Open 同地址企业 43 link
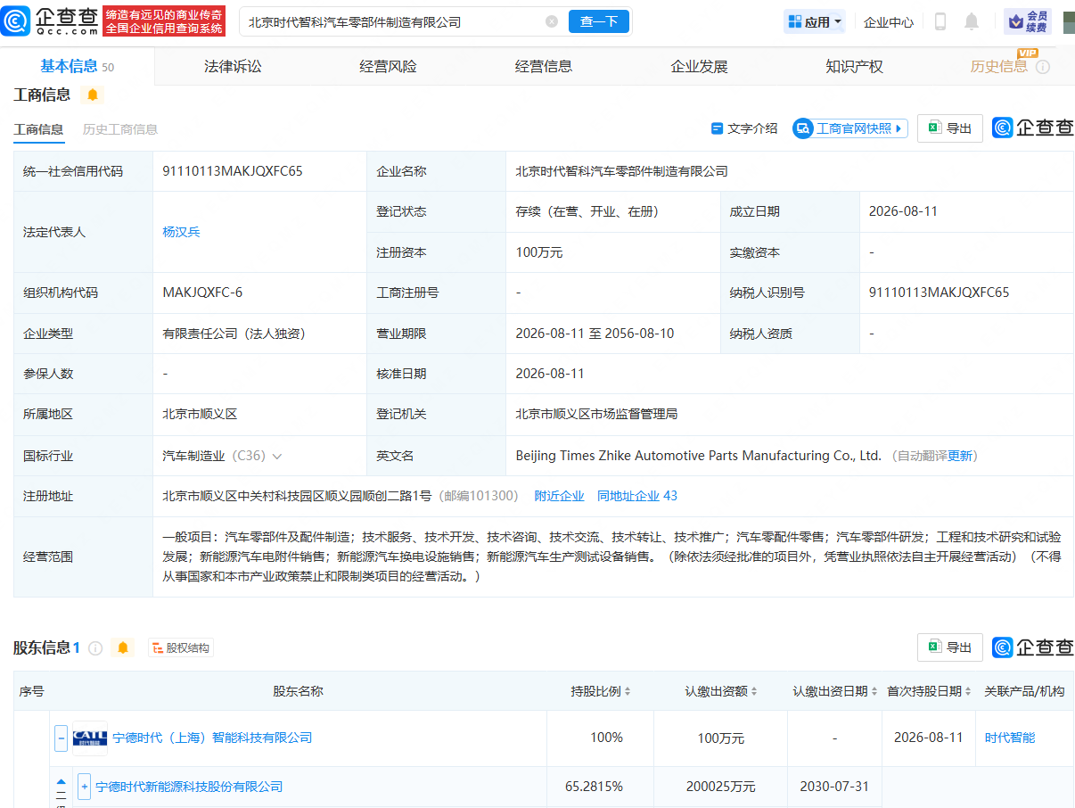Image resolution: width=1075 pixels, height=808 pixels. [x=637, y=496]
